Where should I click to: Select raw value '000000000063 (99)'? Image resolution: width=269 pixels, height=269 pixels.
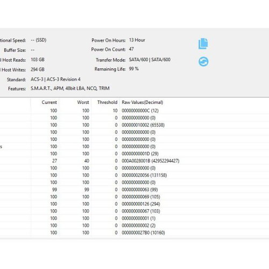tap(140, 189)
